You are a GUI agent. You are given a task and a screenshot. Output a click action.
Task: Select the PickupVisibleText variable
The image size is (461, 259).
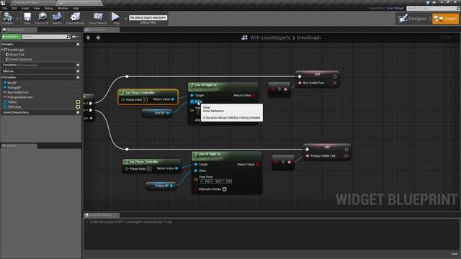19,97
